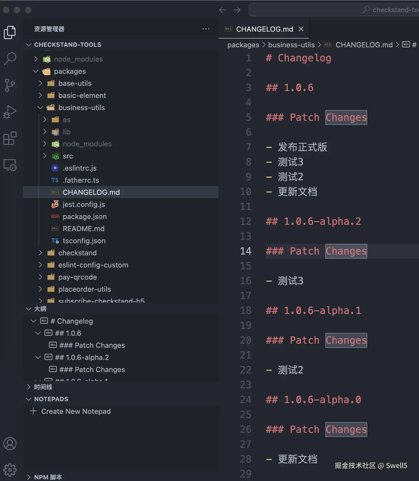
Task: Collapse the business-utils folder
Action: pyautogui.click(x=40, y=108)
